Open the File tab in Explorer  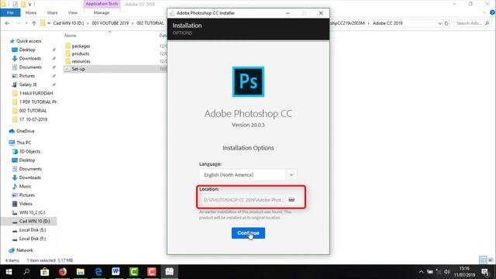click(10, 12)
